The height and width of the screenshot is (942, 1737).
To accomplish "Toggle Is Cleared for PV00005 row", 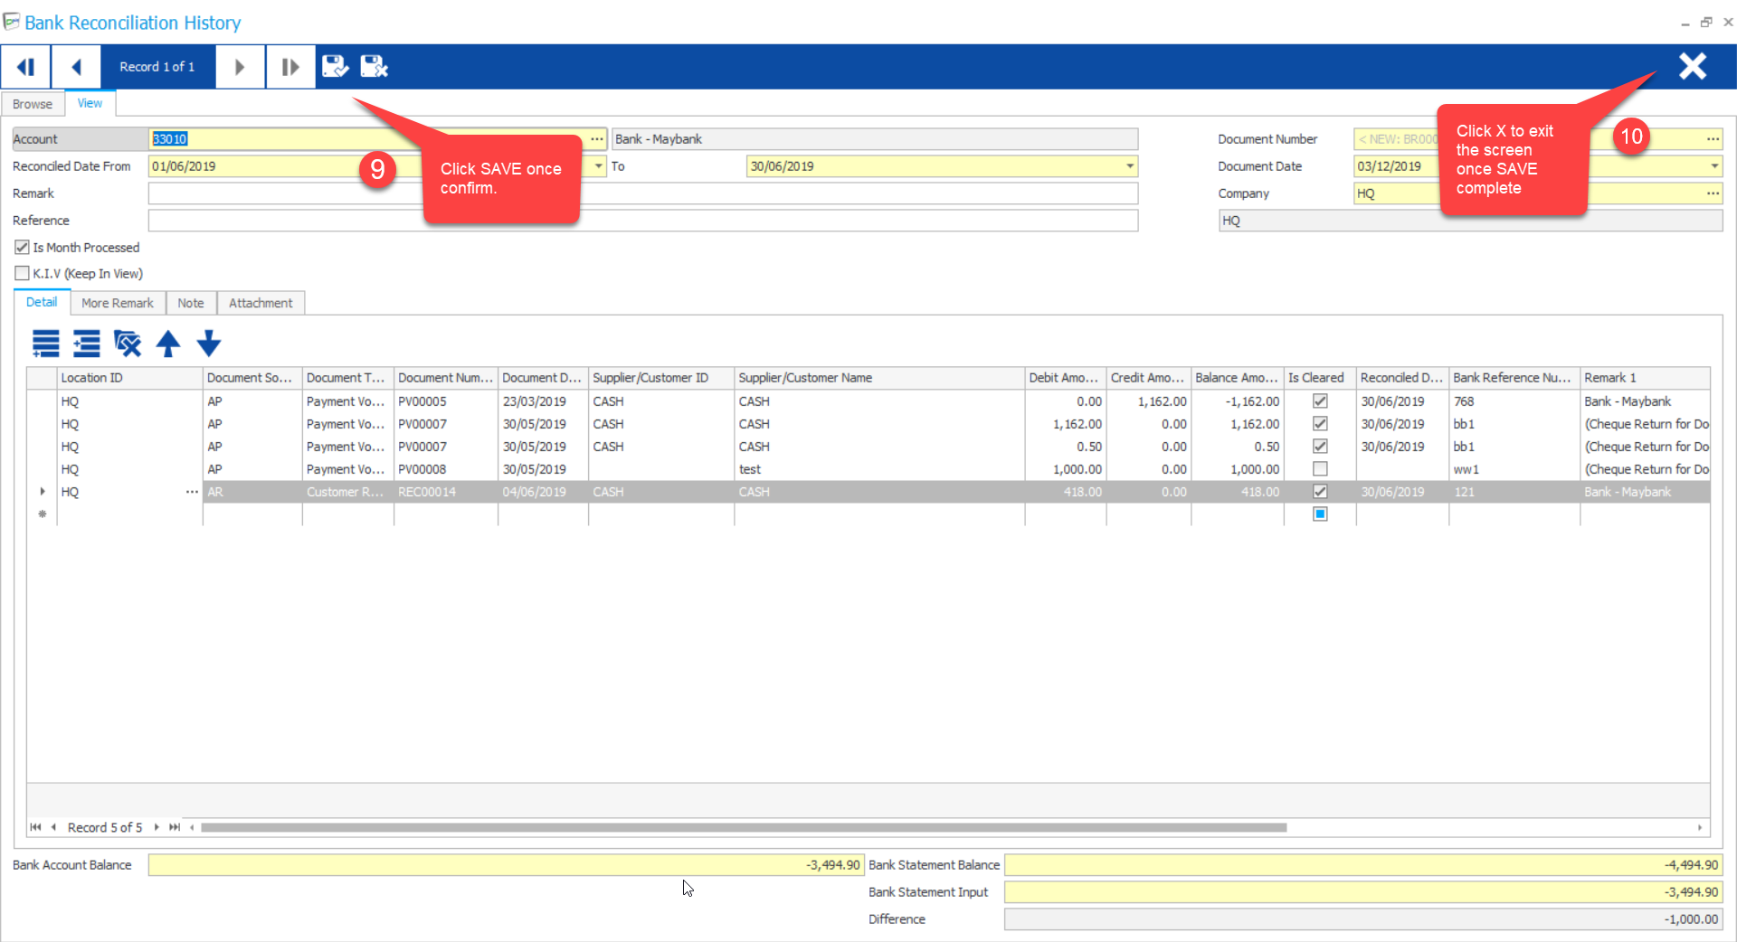I will click(x=1320, y=401).
